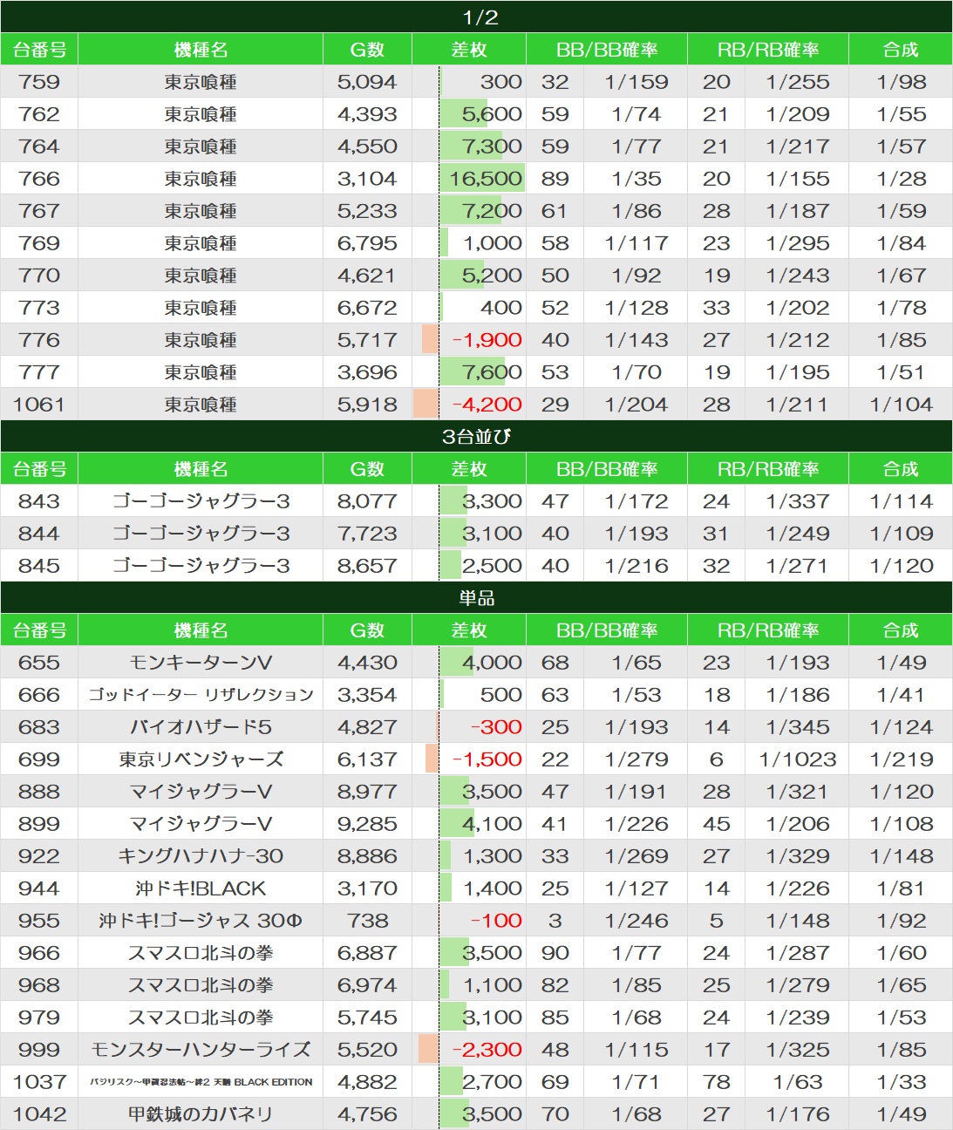Screen dimensions: 953x1130
Task: Select BB rate 1/204
Action: tap(636, 405)
